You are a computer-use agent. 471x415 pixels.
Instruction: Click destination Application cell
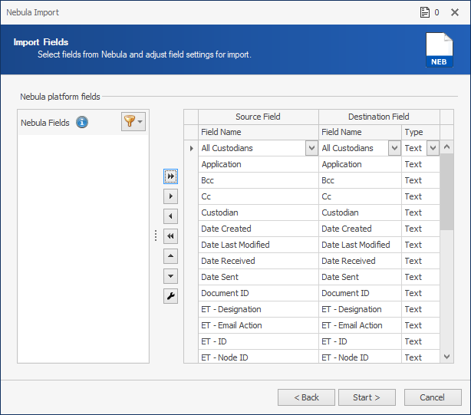click(361, 164)
